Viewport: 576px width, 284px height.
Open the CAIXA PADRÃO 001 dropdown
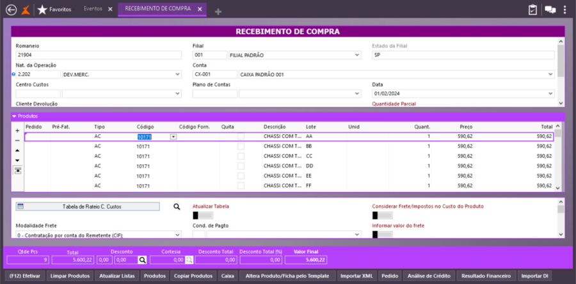(550, 74)
